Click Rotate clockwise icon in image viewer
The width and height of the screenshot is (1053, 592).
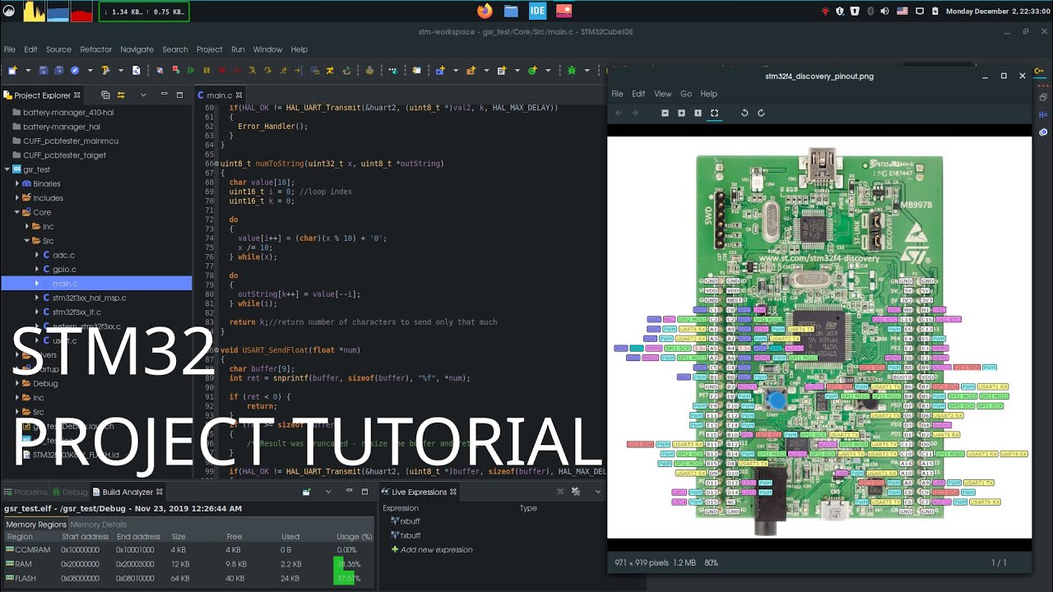pyautogui.click(x=761, y=113)
